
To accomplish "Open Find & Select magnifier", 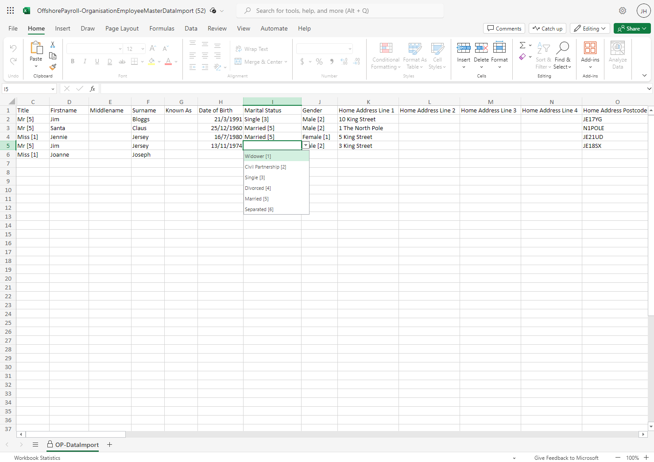I will pyautogui.click(x=562, y=55).
